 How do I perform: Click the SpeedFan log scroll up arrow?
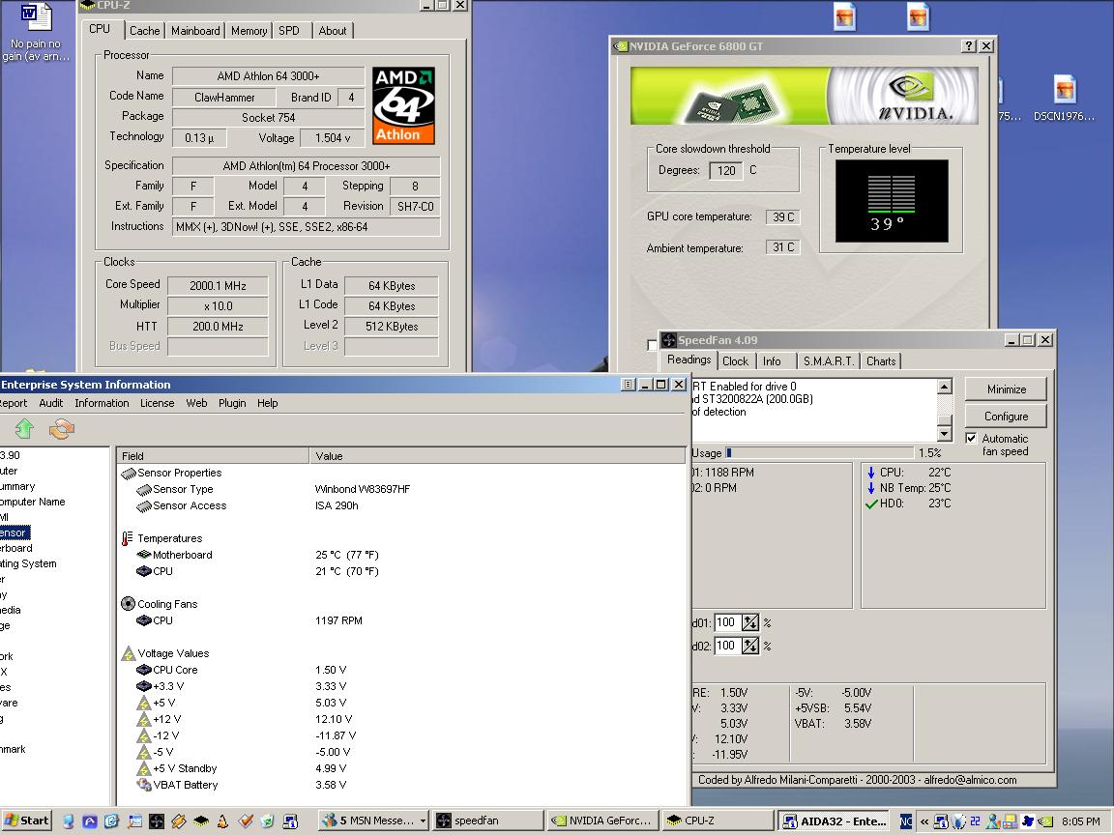click(x=944, y=387)
